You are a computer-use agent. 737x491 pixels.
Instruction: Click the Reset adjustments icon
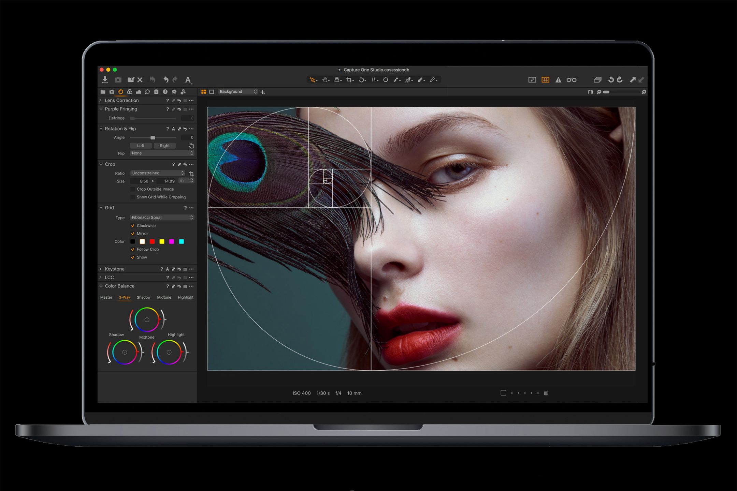153,80
